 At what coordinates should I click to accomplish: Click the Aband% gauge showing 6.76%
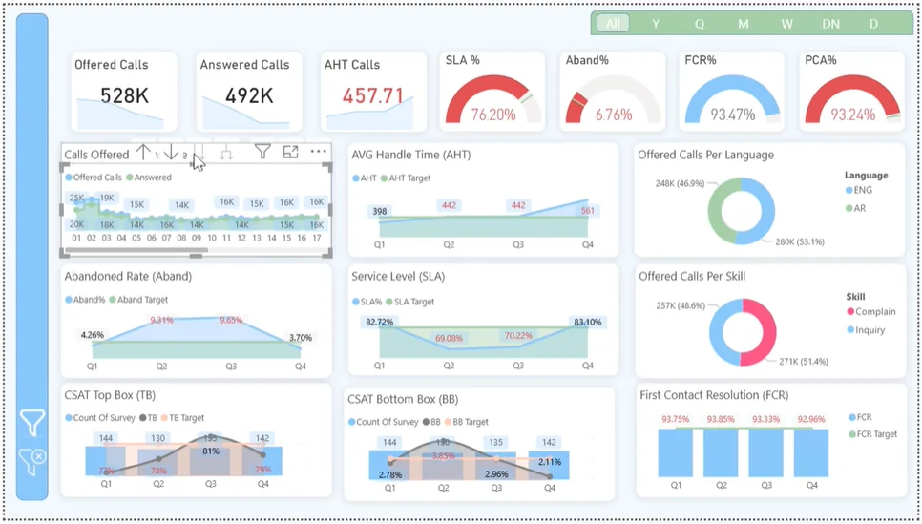point(613,92)
